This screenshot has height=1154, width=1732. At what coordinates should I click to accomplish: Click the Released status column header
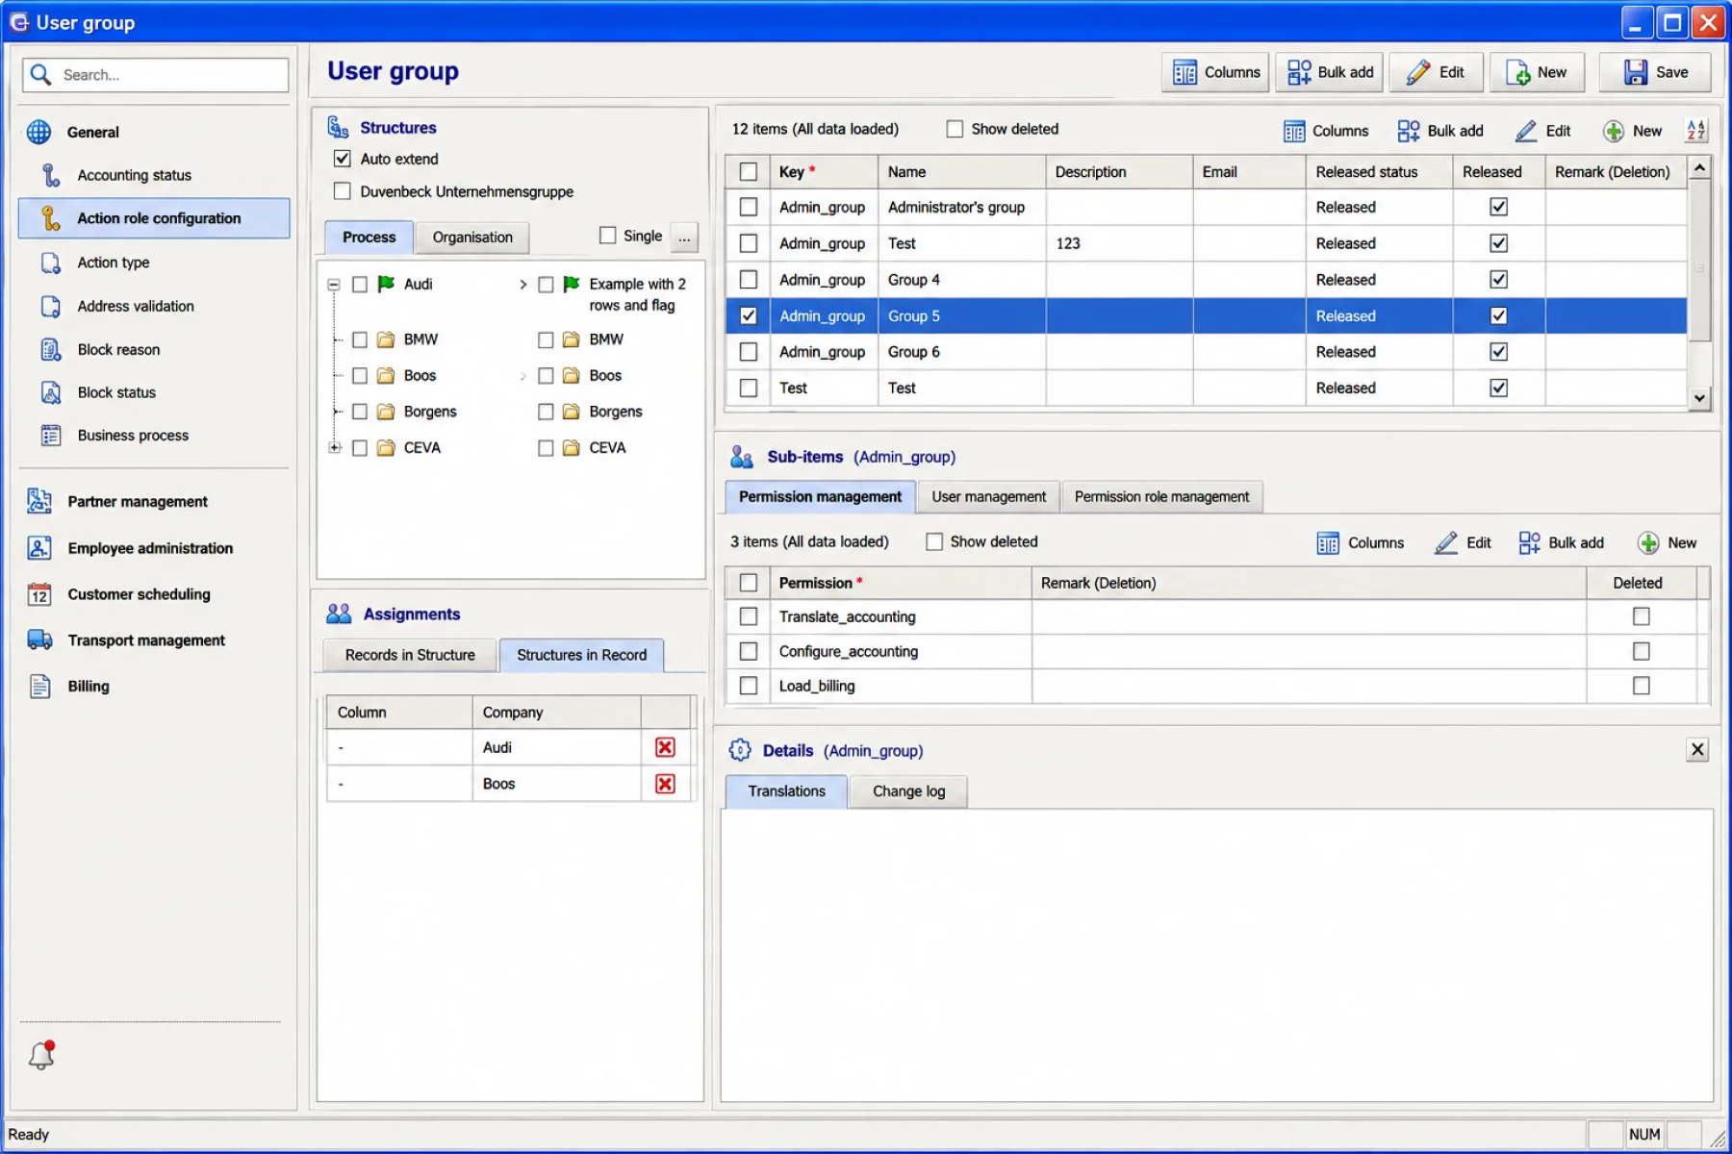1378,172
